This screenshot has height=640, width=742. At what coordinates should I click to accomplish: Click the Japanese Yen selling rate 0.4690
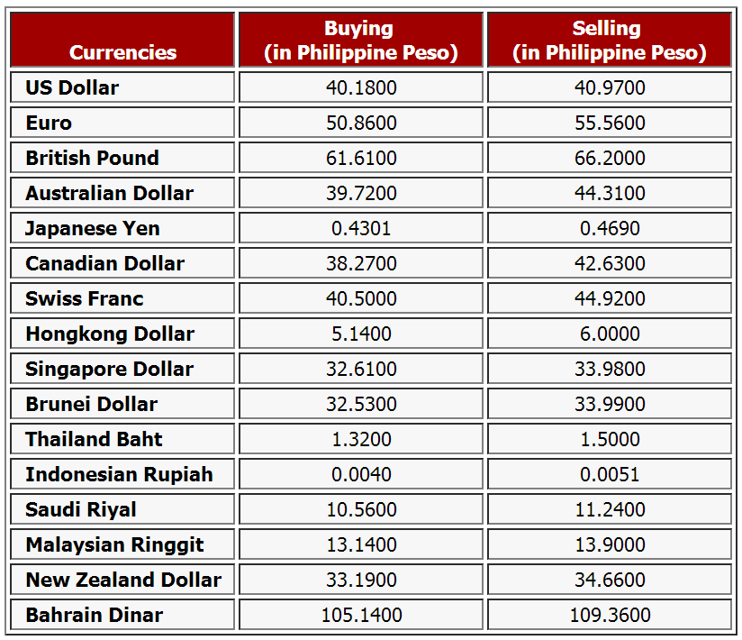(610, 228)
